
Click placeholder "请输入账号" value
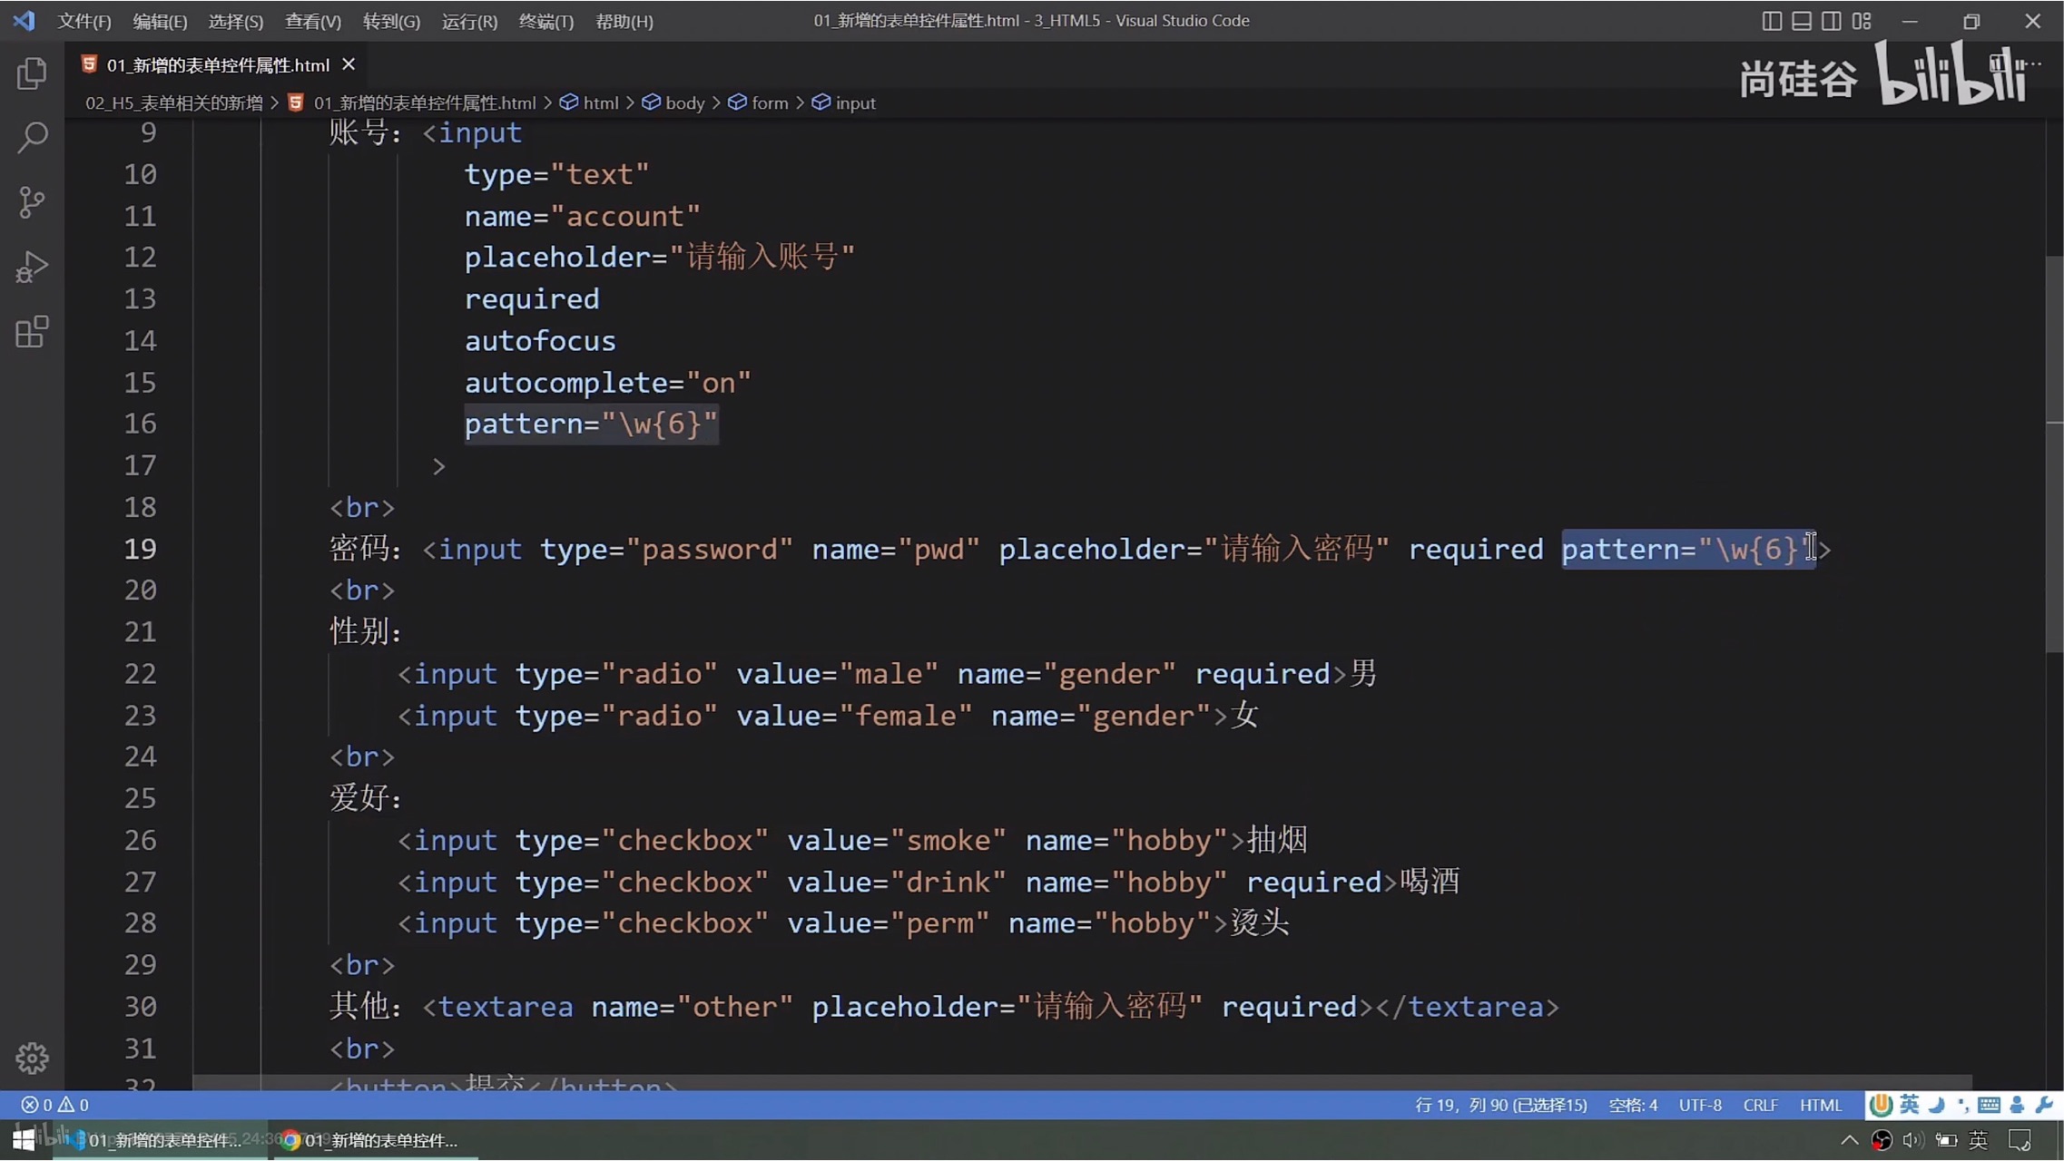pos(762,257)
